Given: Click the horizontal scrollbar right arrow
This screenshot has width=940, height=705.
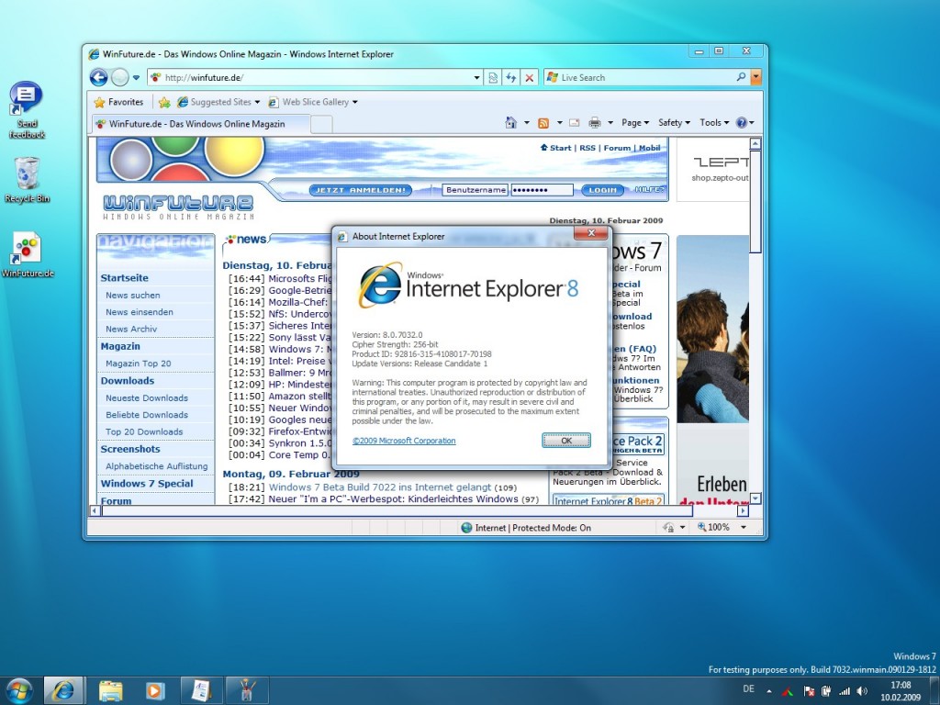Looking at the screenshot, I should click(x=743, y=510).
